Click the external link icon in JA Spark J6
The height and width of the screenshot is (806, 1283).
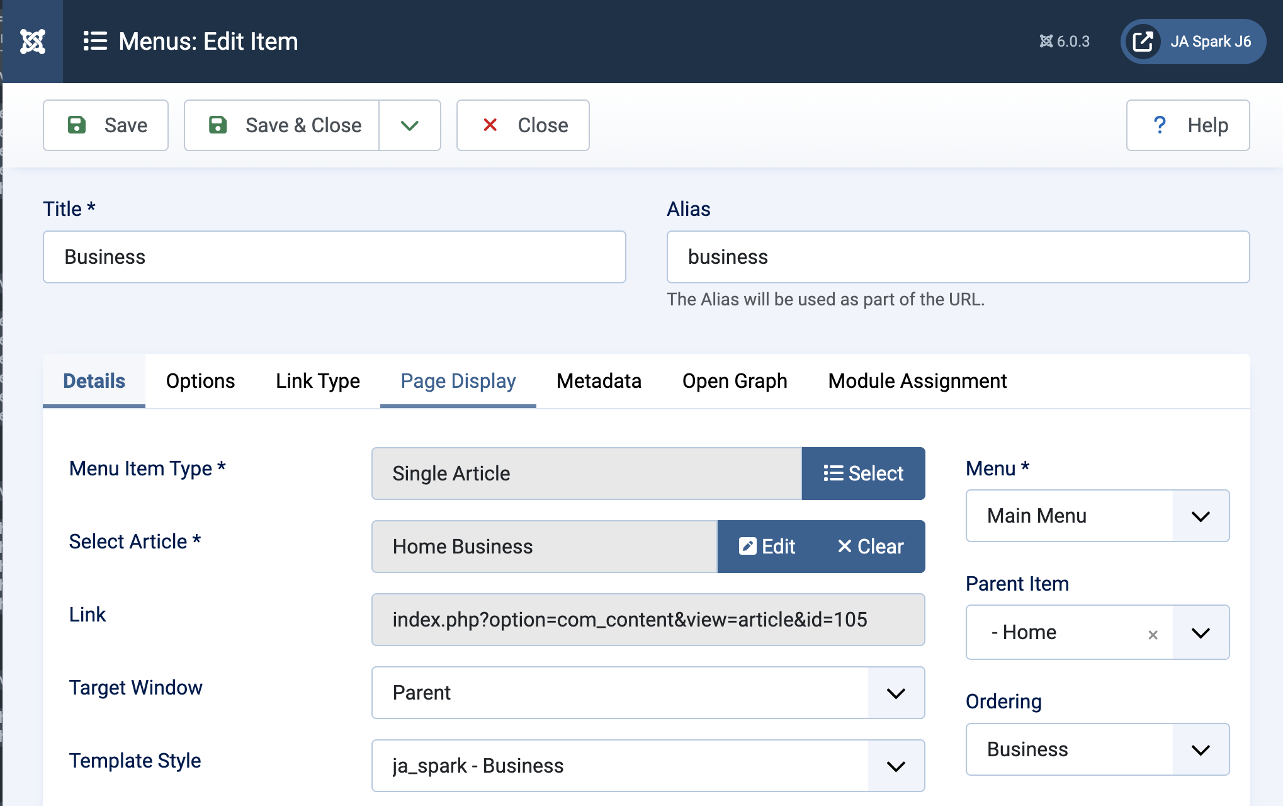pos(1143,41)
